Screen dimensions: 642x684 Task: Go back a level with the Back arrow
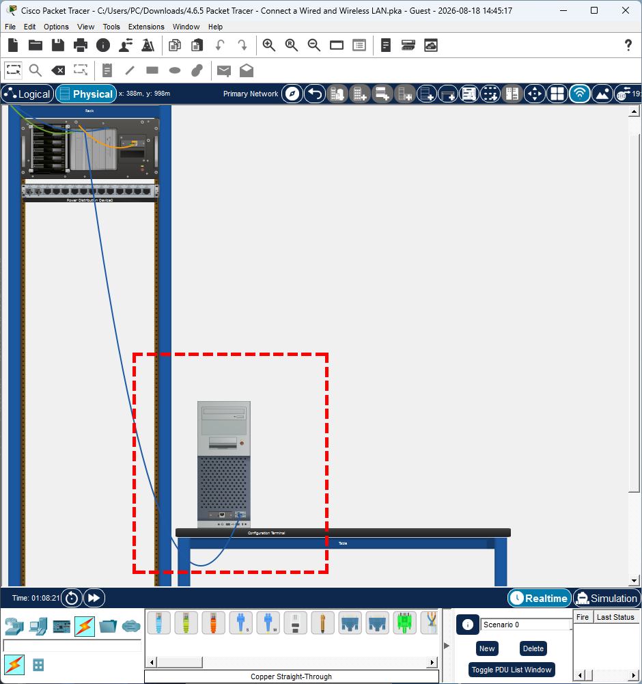pyautogui.click(x=315, y=94)
